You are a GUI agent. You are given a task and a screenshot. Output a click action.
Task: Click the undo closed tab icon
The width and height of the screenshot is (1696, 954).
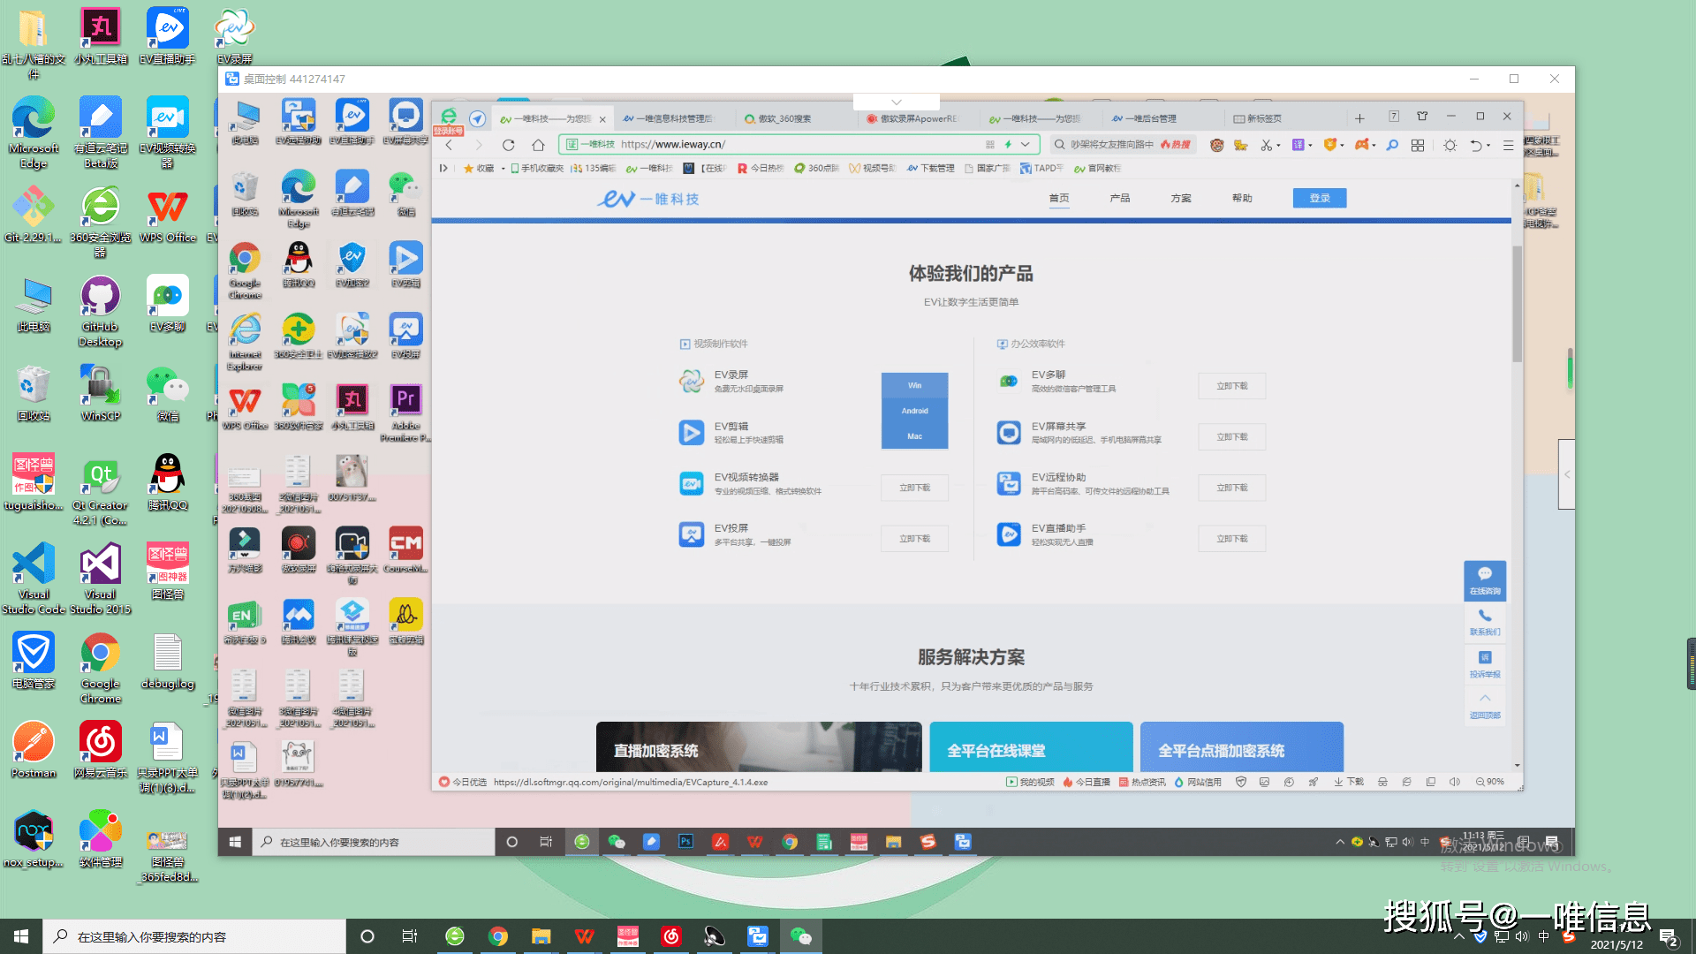[1475, 145]
